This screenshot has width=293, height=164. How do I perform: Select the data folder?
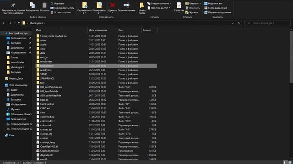click(96, 53)
